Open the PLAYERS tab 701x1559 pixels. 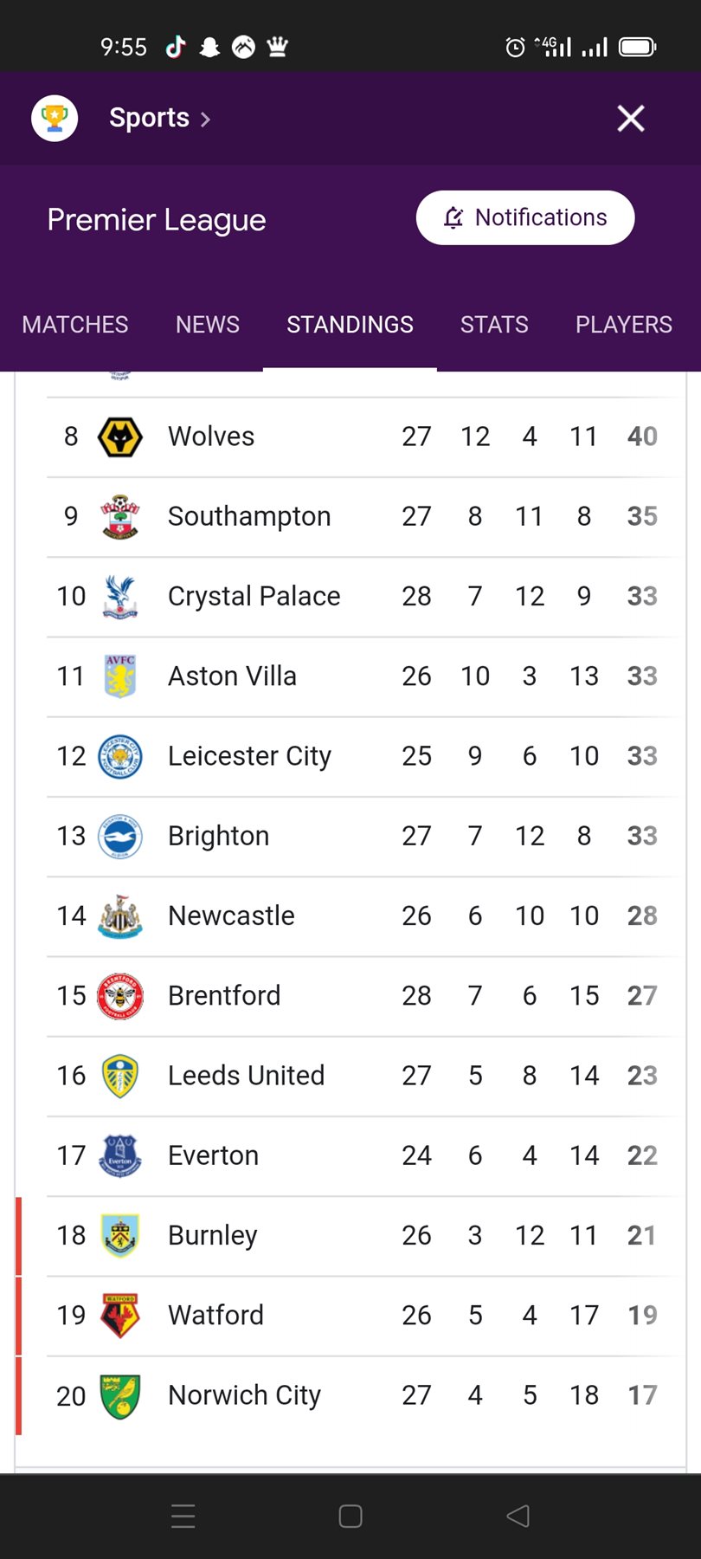pyautogui.click(x=623, y=325)
